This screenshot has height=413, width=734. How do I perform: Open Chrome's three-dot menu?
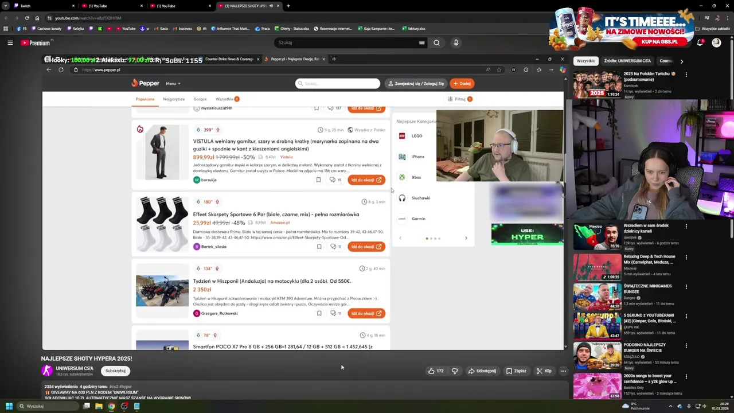coord(728,18)
